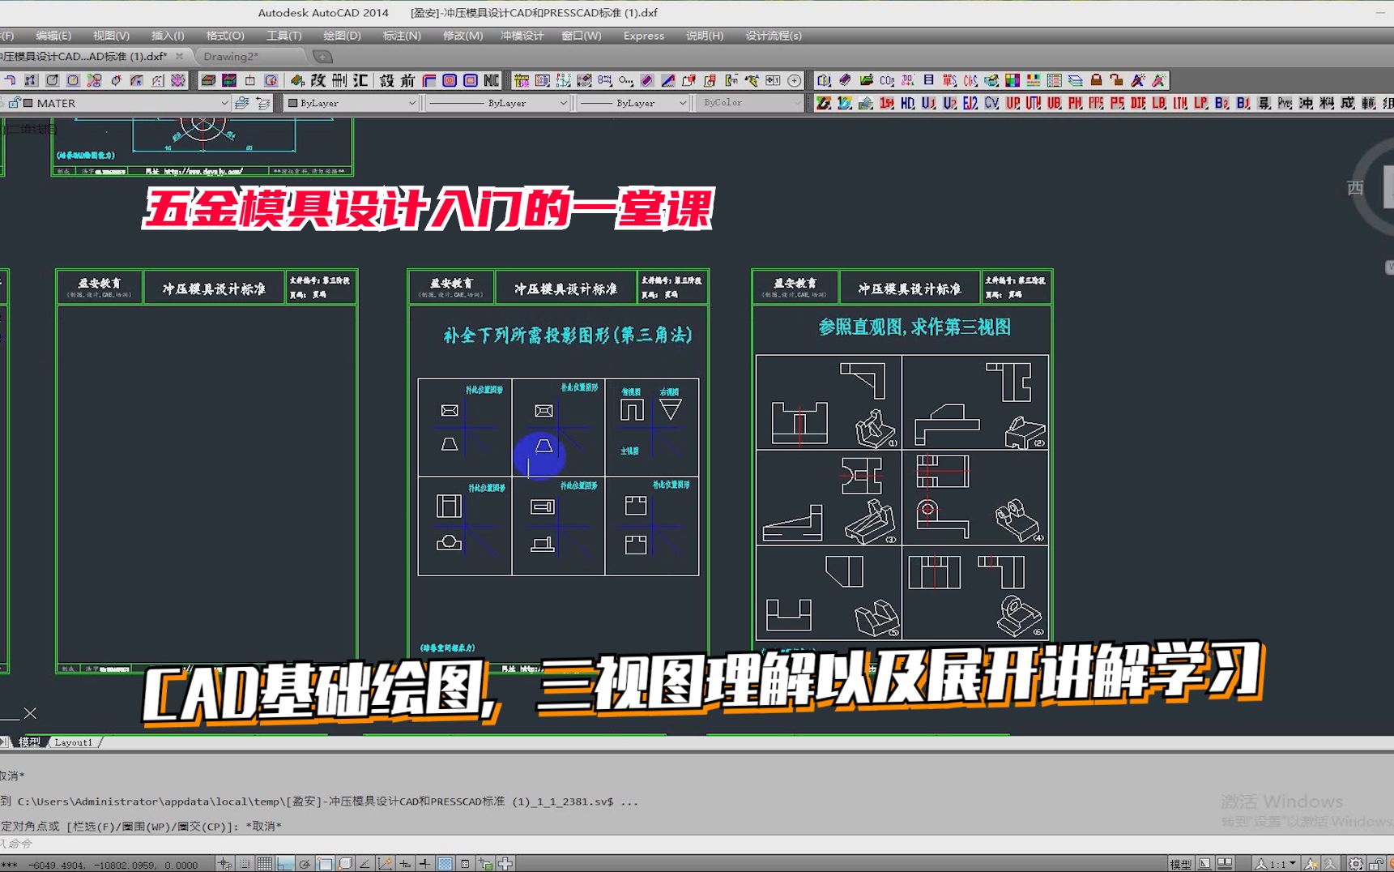This screenshot has height=872, width=1394.
Task: Click the HD layer icon
Action: tap(908, 103)
